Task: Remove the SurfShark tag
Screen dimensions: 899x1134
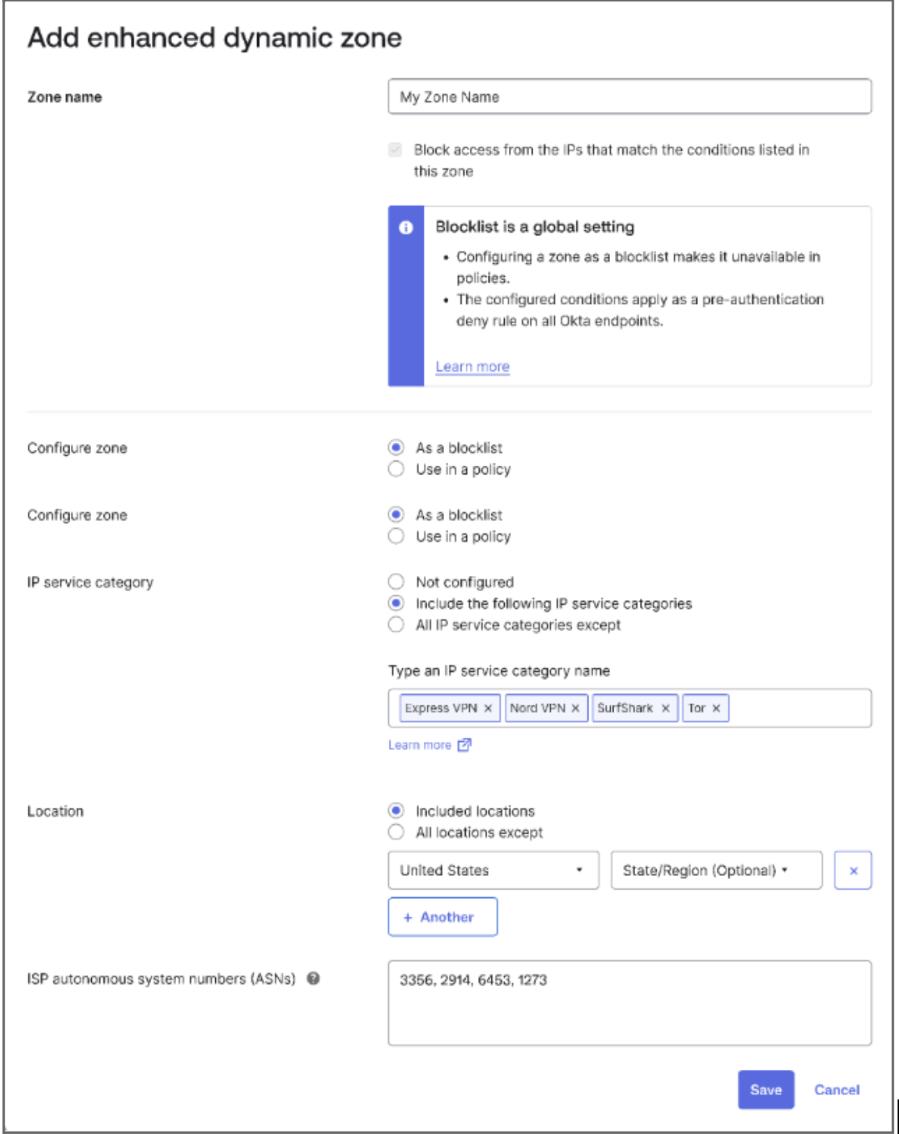Action: 665,708
